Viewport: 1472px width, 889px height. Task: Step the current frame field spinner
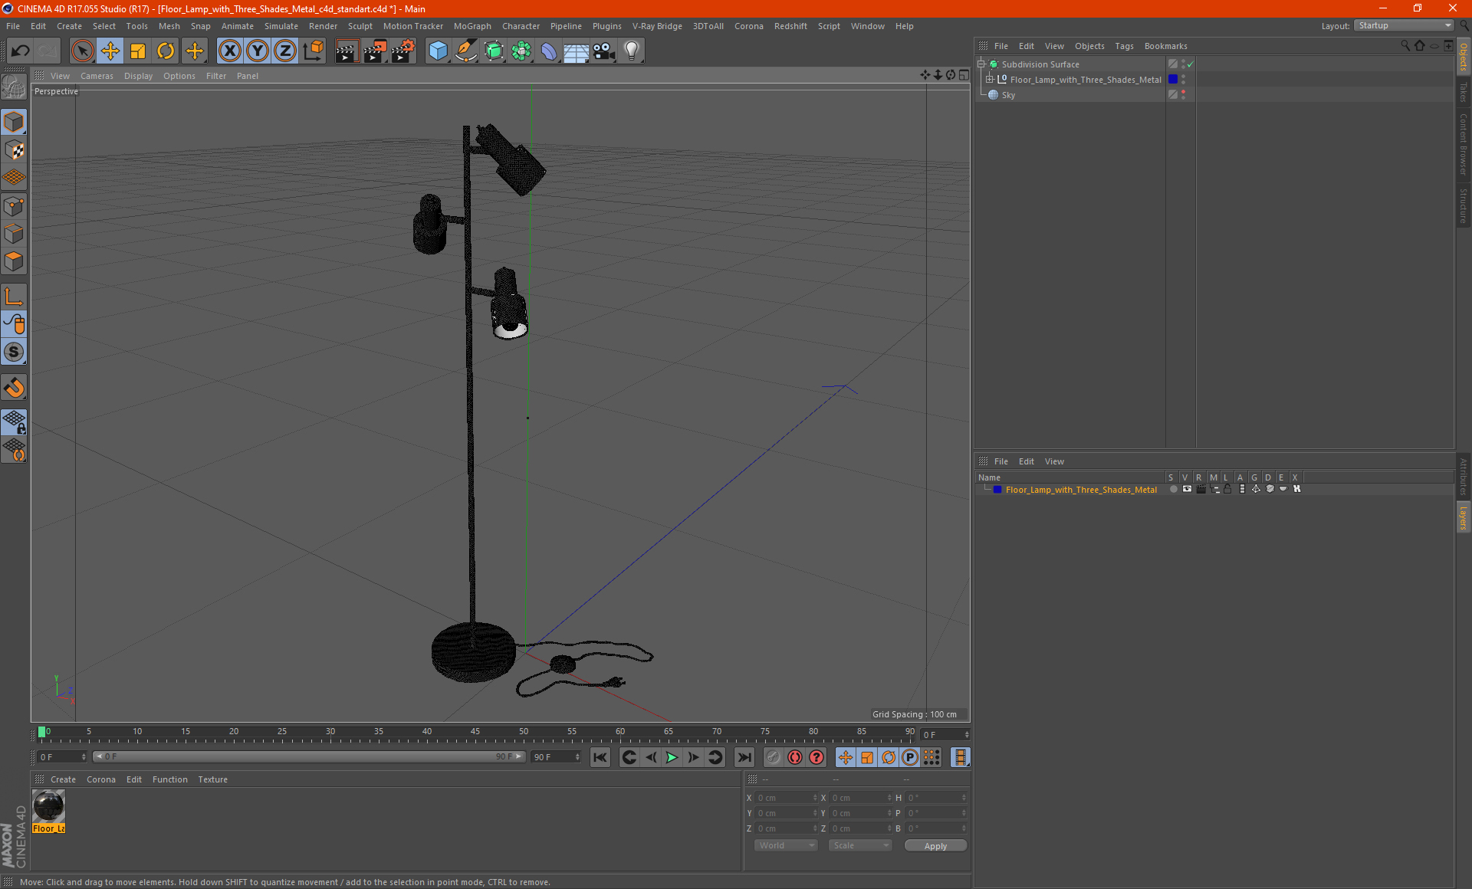[966, 735]
